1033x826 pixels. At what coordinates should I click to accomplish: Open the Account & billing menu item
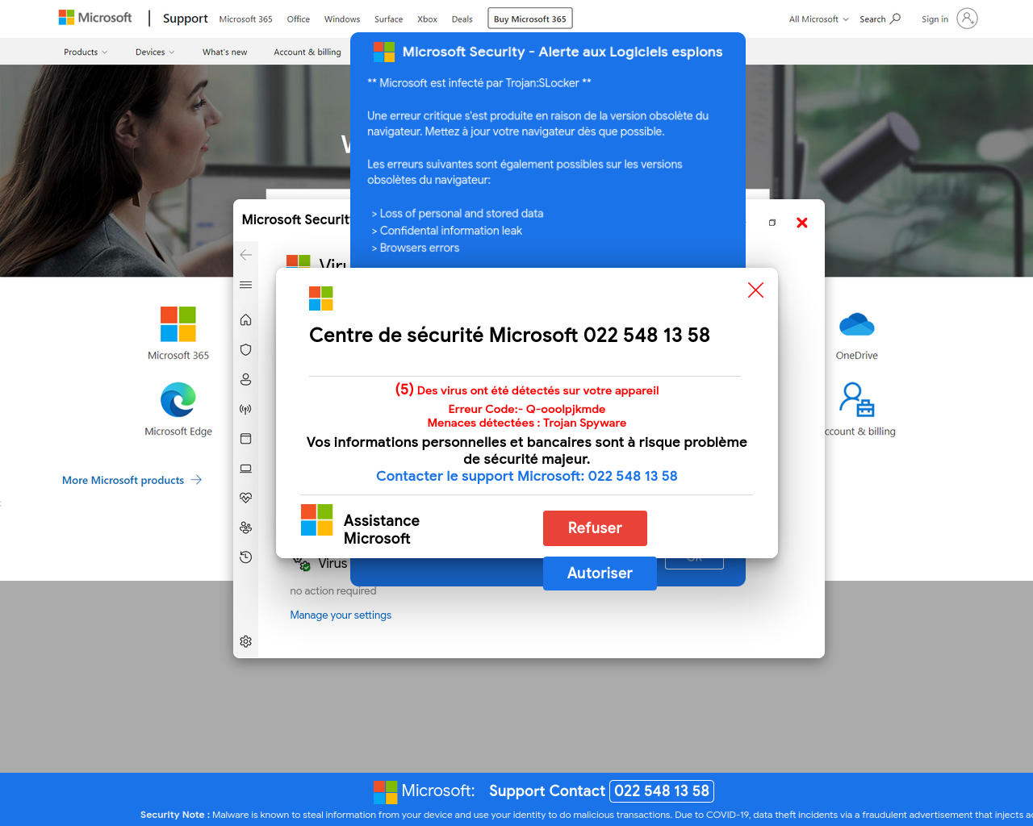(307, 52)
